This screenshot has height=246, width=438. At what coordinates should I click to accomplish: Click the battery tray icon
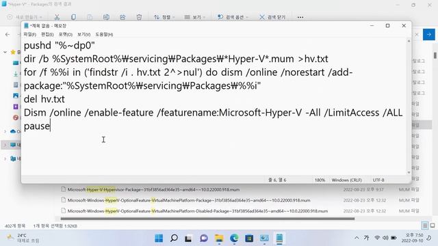click(394, 238)
